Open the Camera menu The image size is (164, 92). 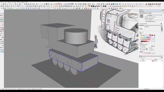[x=9, y=2]
